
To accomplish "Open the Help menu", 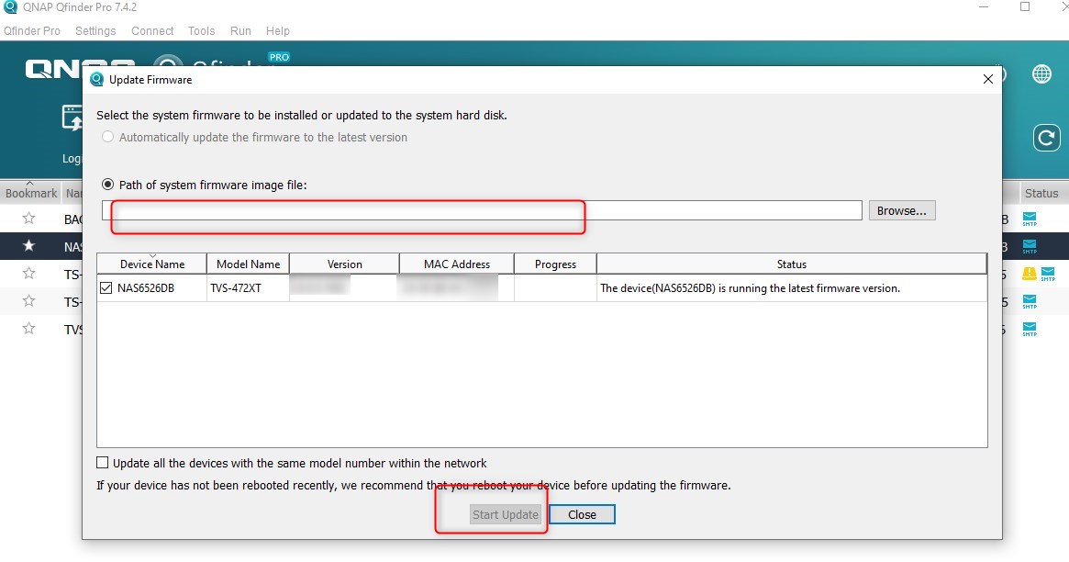I will (277, 30).
